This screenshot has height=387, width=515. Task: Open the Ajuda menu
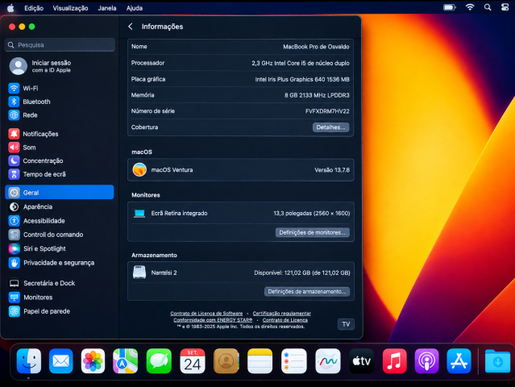[x=135, y=8]
